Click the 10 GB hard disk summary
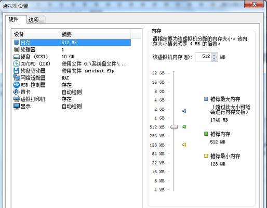This screenshot has height=208, width=267. tap(68, 57)
